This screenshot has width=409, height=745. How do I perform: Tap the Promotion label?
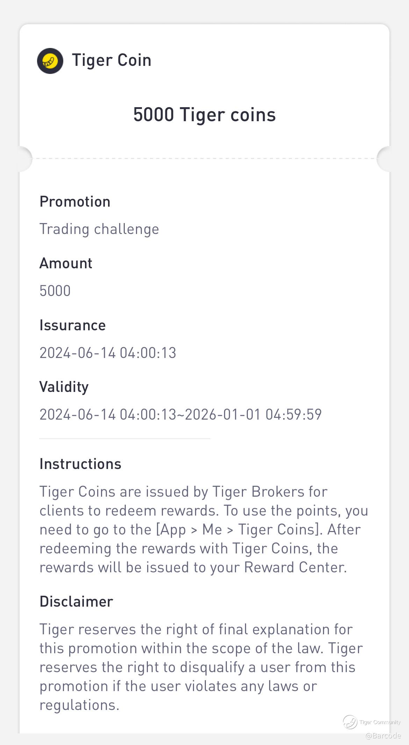tap(75, 201)
